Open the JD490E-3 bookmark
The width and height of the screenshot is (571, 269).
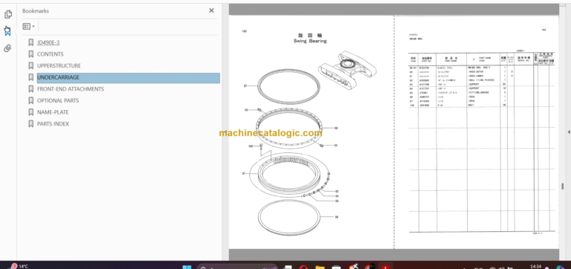coord(48,42)
